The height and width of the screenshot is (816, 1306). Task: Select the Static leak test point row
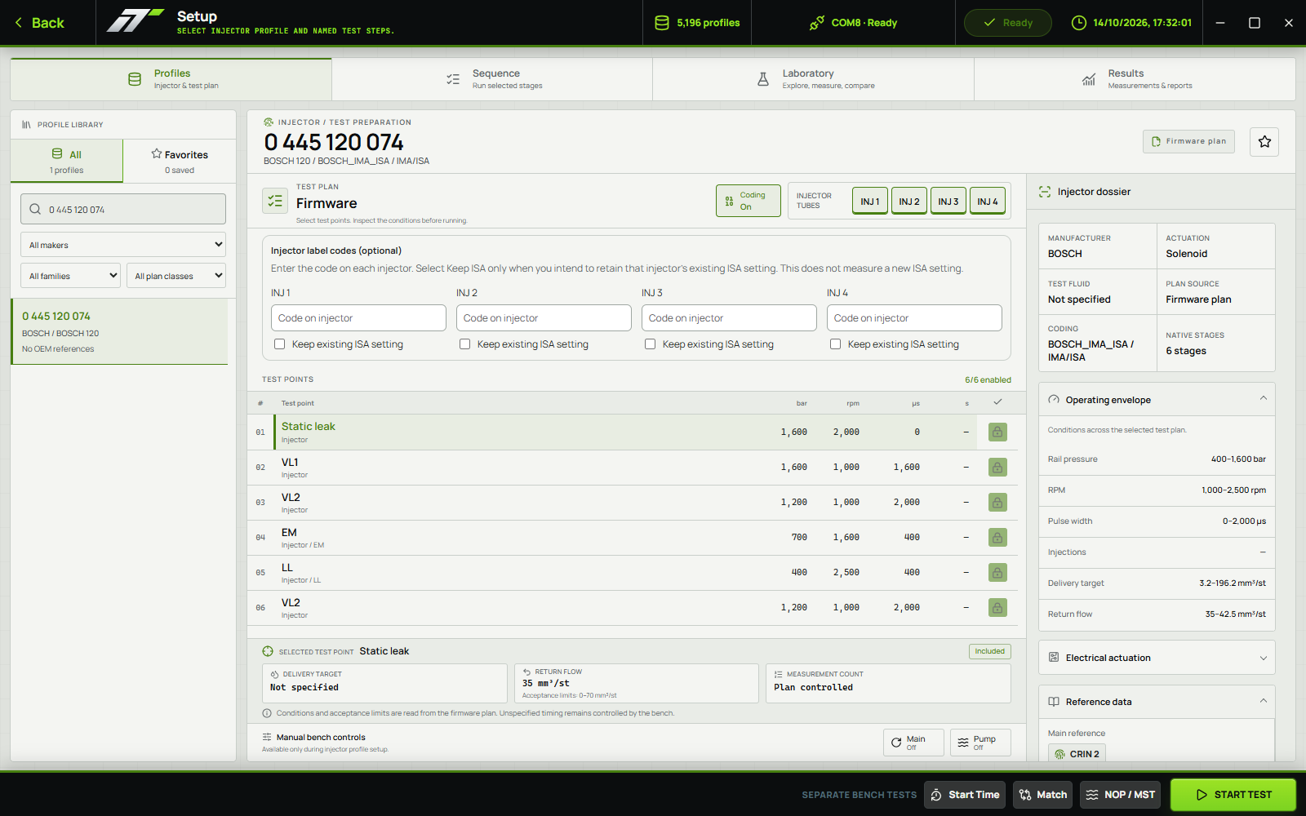pyautogui.click(x=633, y=432)
